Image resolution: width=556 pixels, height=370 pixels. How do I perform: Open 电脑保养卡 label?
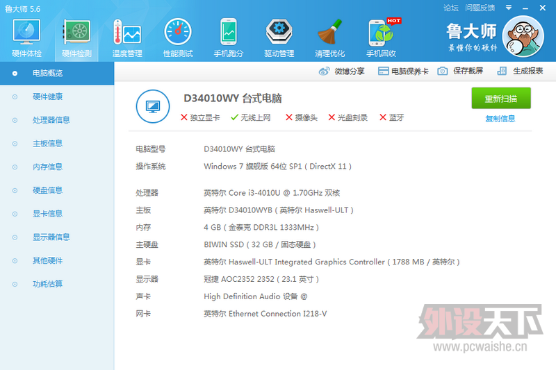[x=410, y=72]
